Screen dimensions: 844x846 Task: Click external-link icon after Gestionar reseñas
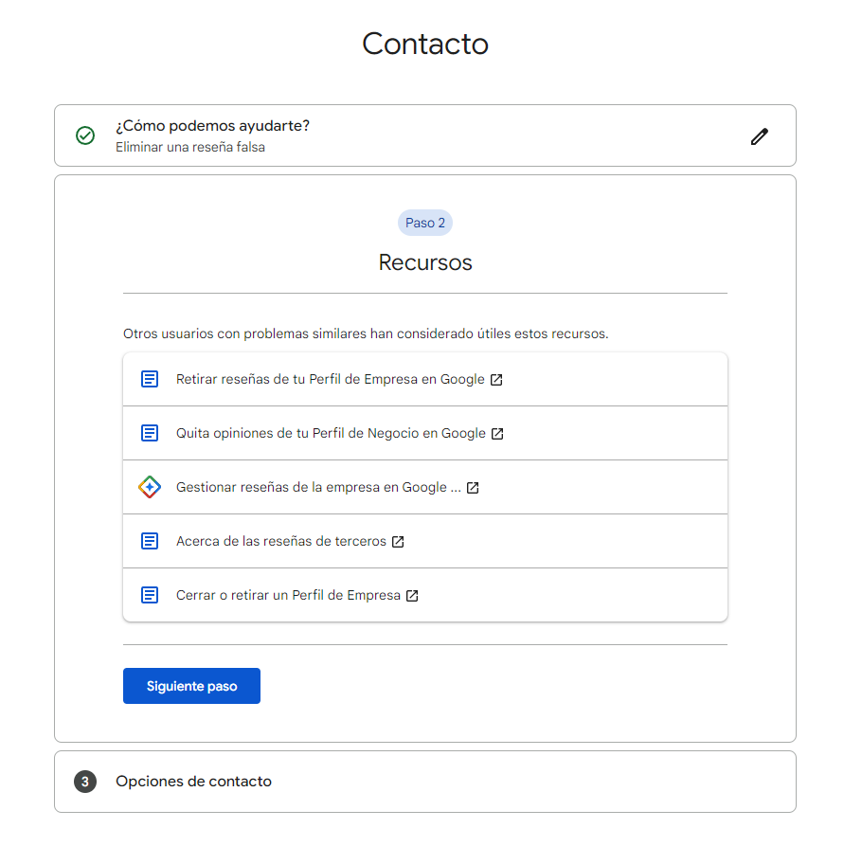coord(473,488)
